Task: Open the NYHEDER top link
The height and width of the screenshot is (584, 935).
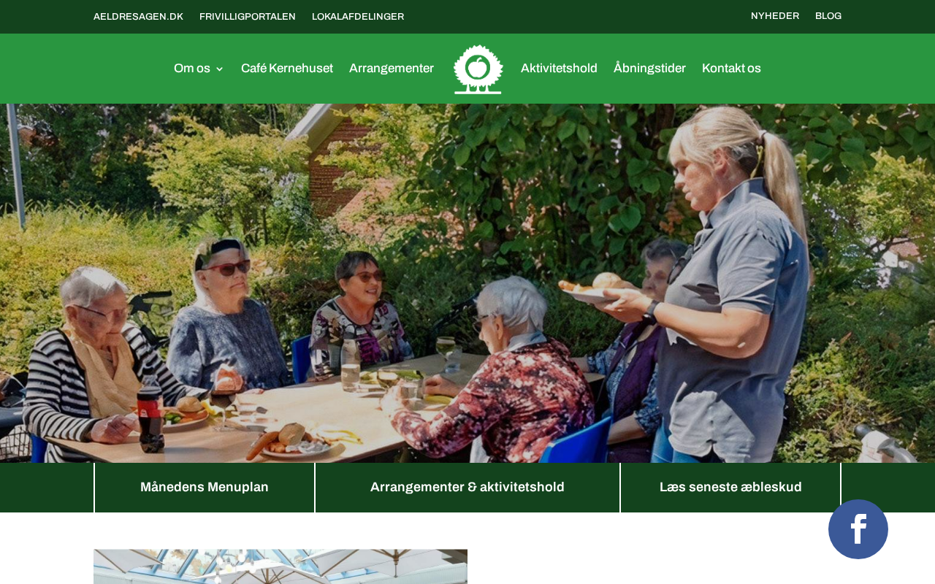Action: [x=775, y=16]
